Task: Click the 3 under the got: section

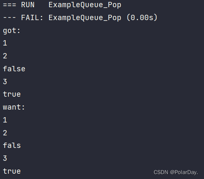Action: (x=5, y=82)
